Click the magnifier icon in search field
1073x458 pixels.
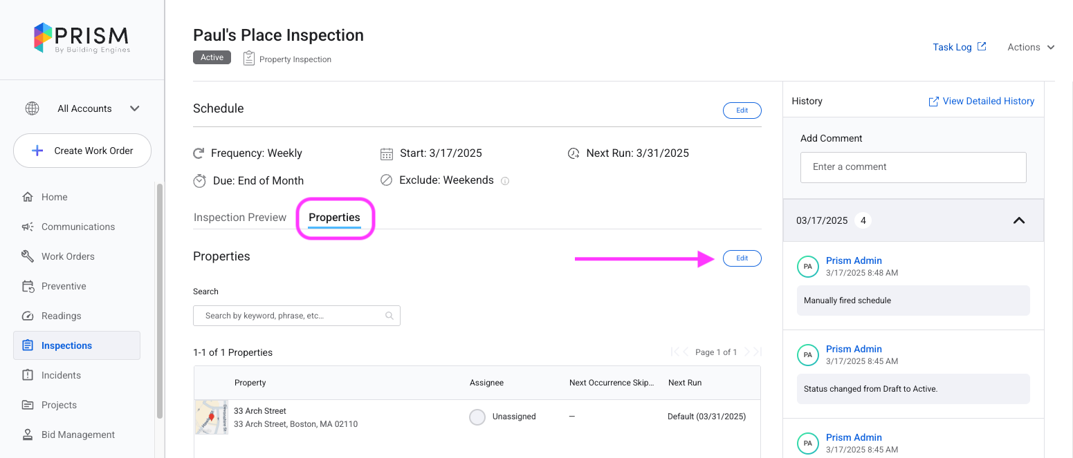tap(389, 316)
